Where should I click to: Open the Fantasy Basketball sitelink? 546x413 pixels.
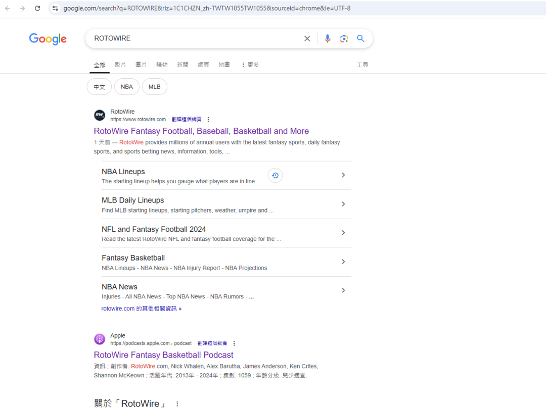[133, 258]
